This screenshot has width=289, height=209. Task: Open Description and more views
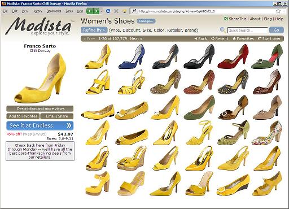tap(40, 108)
